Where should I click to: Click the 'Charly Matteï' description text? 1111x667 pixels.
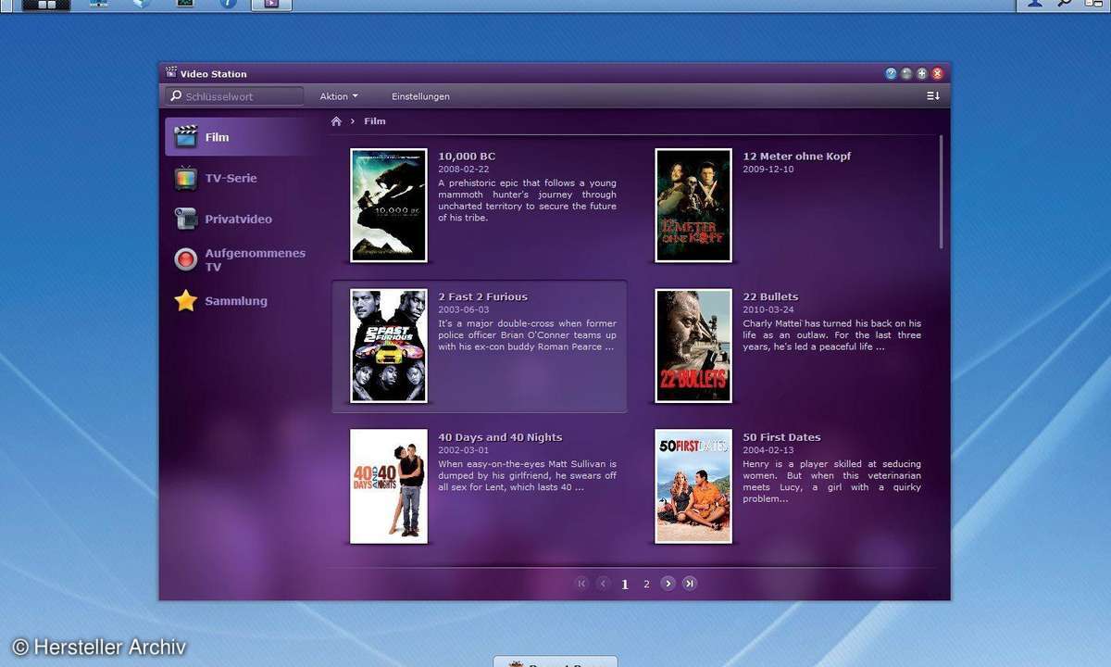(831, 335)
